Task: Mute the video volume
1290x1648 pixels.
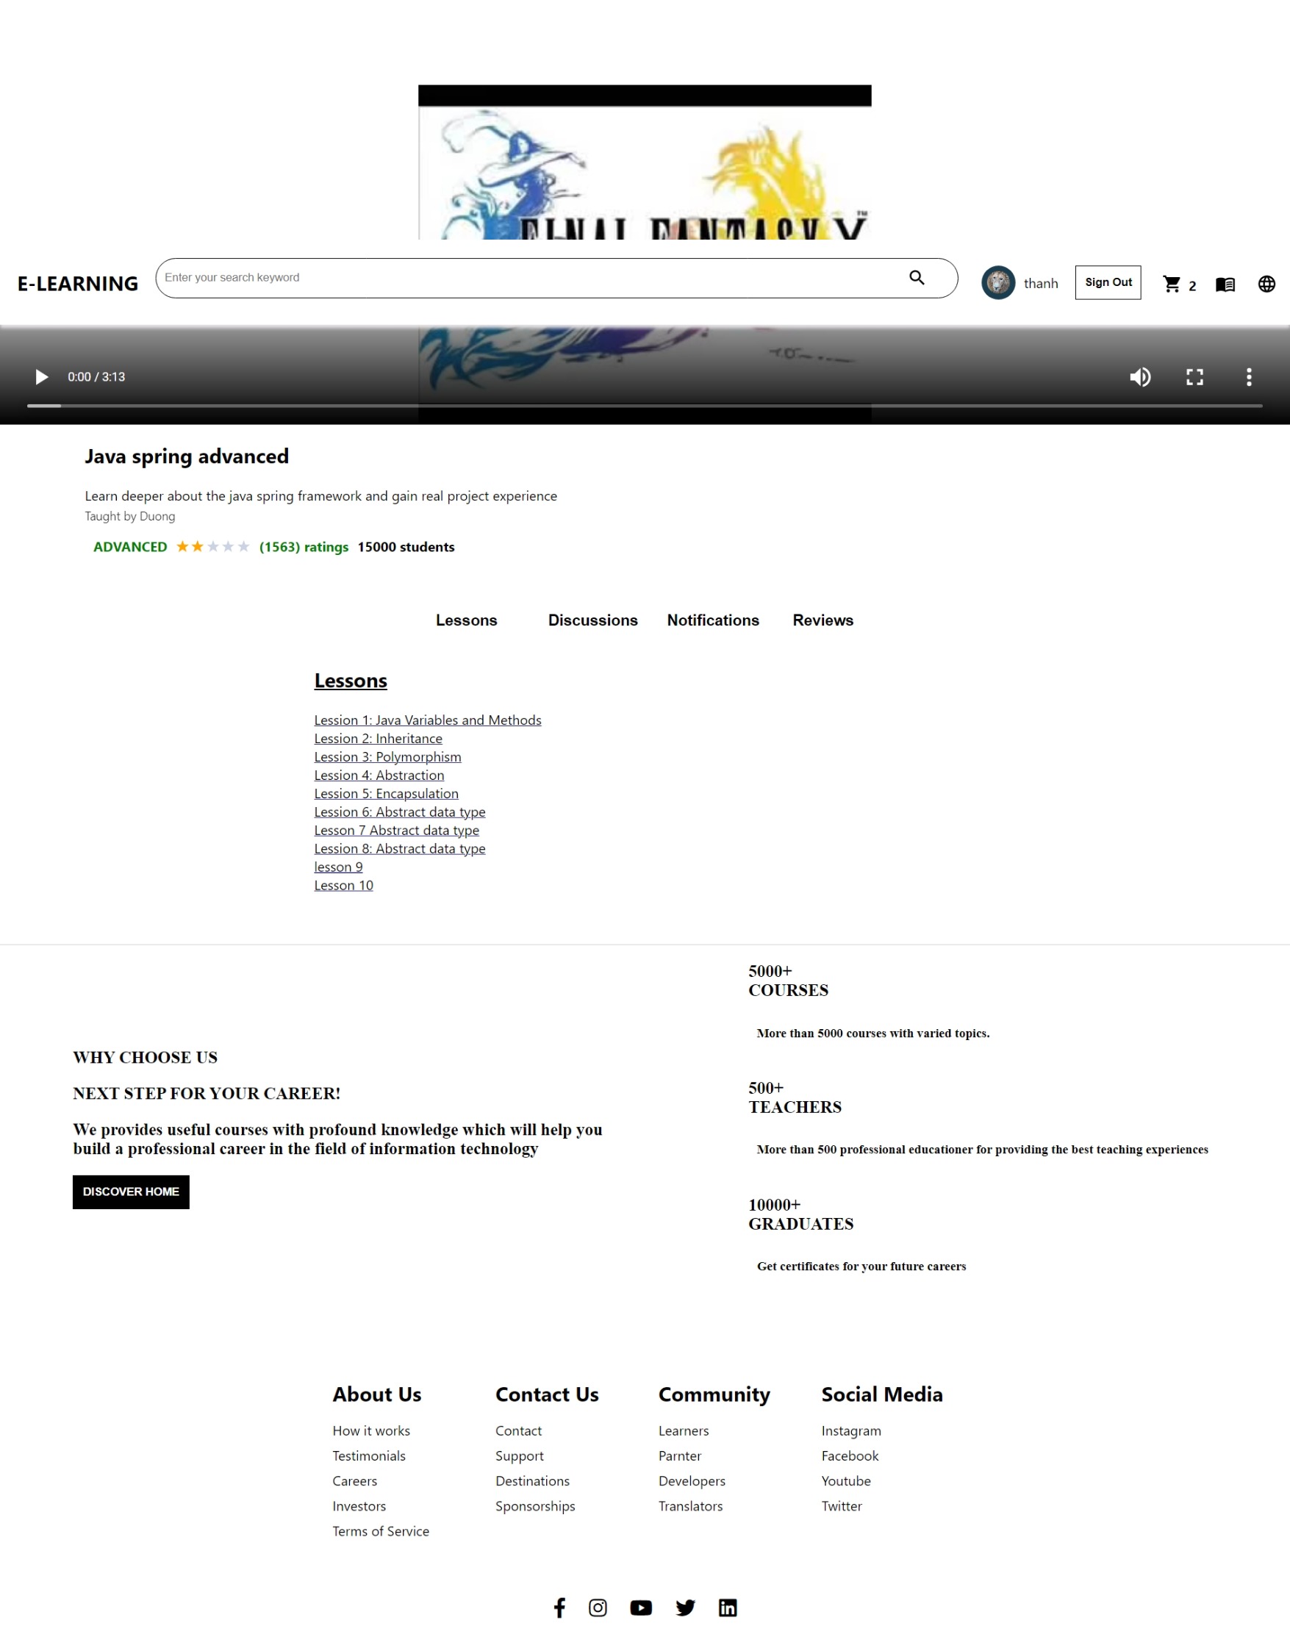Action: [1142, 377]
